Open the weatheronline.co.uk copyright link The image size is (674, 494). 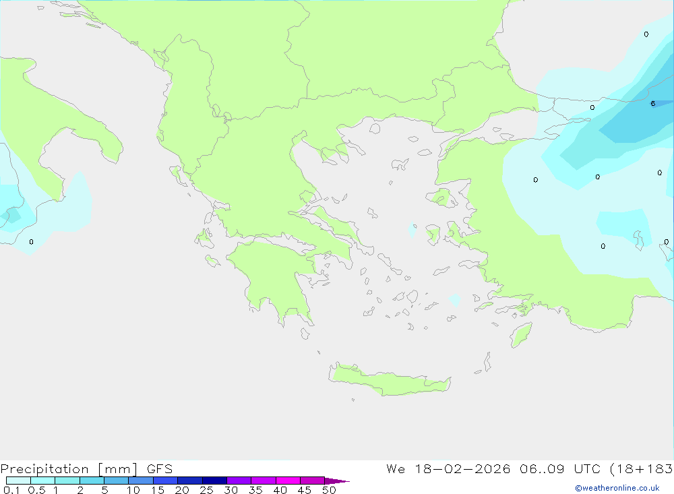[x=617, y=488]
